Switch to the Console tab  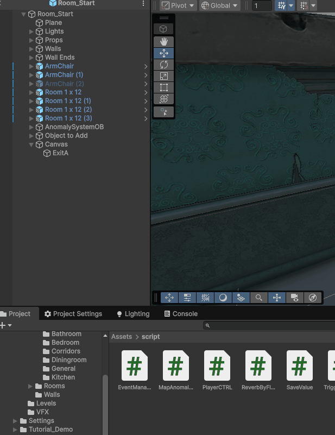coord(181,314)
